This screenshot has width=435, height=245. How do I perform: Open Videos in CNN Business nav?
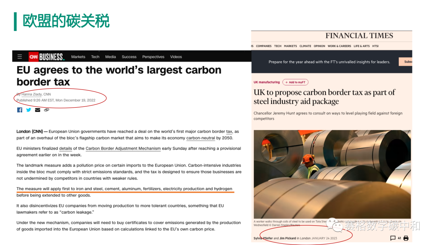pos(176,56)
